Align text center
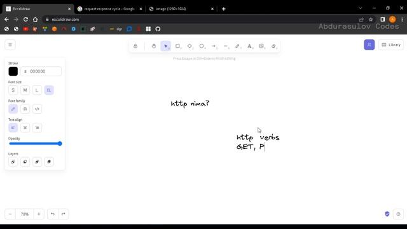This screenshot has height=229, width=407. pyautogui.click(x=25, y=128)
